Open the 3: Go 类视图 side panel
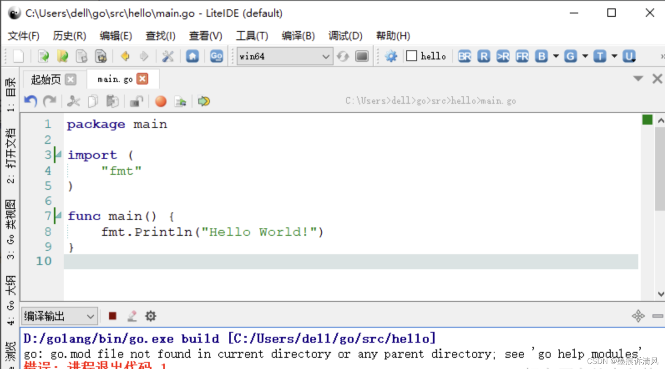The image size is (665, 369). click(x=10, y=229)
